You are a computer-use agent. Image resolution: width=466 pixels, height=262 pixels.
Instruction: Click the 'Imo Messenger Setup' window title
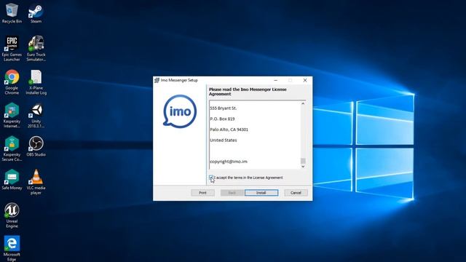(x=179, y=80)
